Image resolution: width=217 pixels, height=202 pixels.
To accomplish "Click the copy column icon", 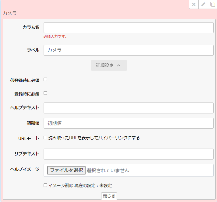I will point(212,4).
